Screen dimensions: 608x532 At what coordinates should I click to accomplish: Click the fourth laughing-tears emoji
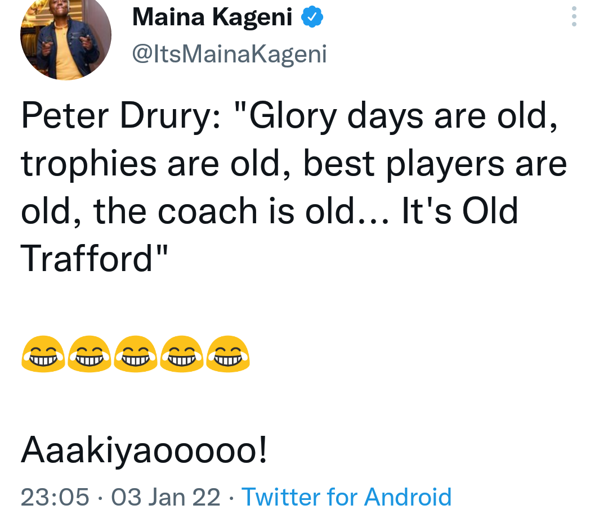[x=181, y=354]
